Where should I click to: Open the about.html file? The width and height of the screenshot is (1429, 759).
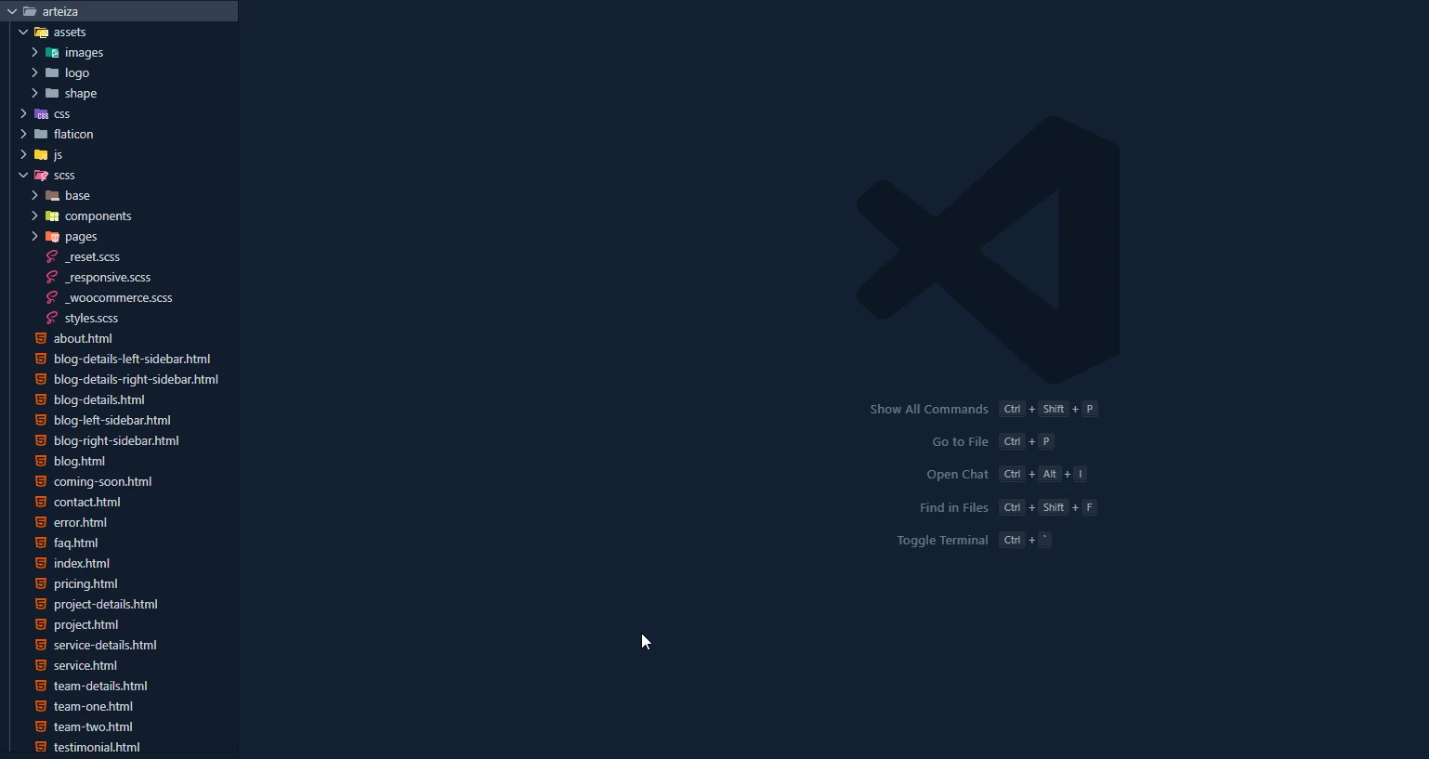[83, 339]
